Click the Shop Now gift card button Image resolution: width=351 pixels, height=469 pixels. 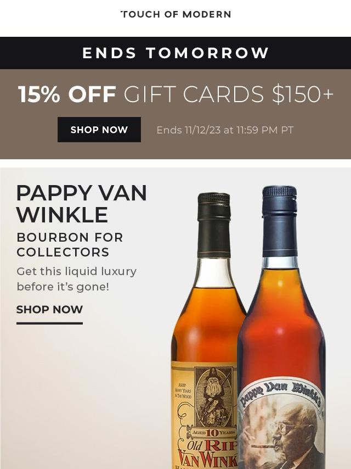[x=99, y=130]
